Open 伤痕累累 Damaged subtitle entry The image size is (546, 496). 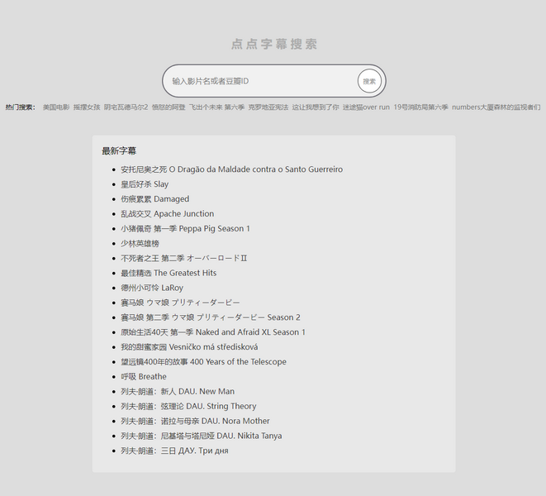pos(154,199)
